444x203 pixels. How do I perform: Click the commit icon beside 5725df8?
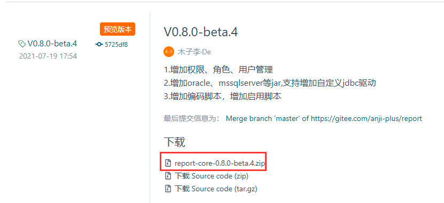tap(99, 44)
